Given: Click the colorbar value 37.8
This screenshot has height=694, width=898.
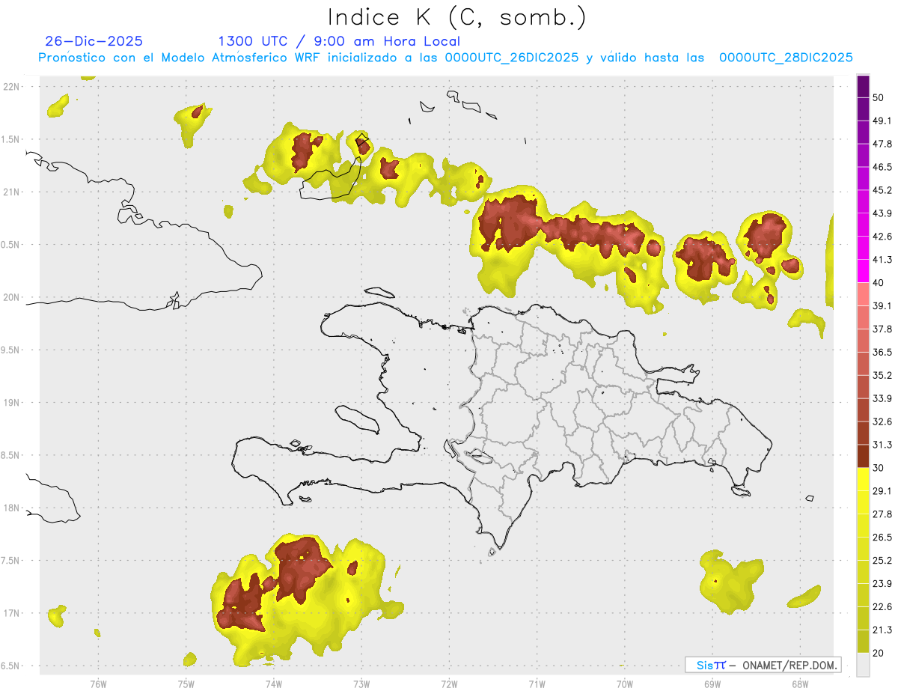Looking at the screenshot, I should click(882, 329).
